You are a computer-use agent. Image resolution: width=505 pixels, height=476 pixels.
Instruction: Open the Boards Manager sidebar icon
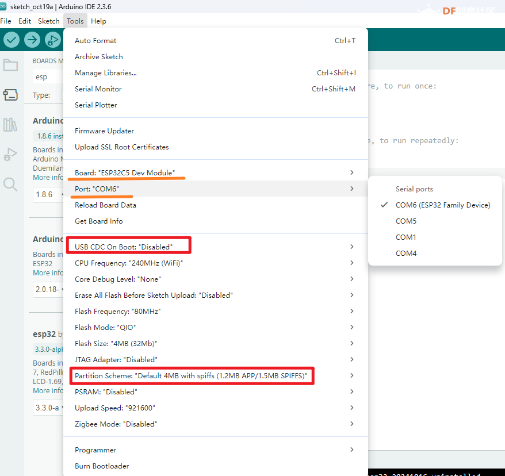[x=10, y=95]
